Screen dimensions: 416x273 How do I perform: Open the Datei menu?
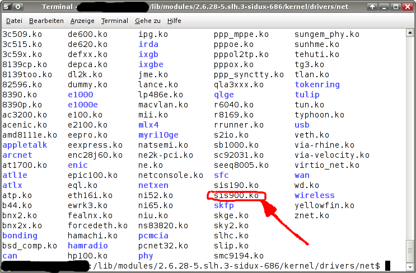[14, 21]
